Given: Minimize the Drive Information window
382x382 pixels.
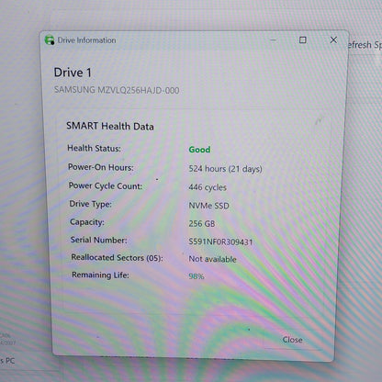Looking at the screenshot, I should tap(273, 40).
